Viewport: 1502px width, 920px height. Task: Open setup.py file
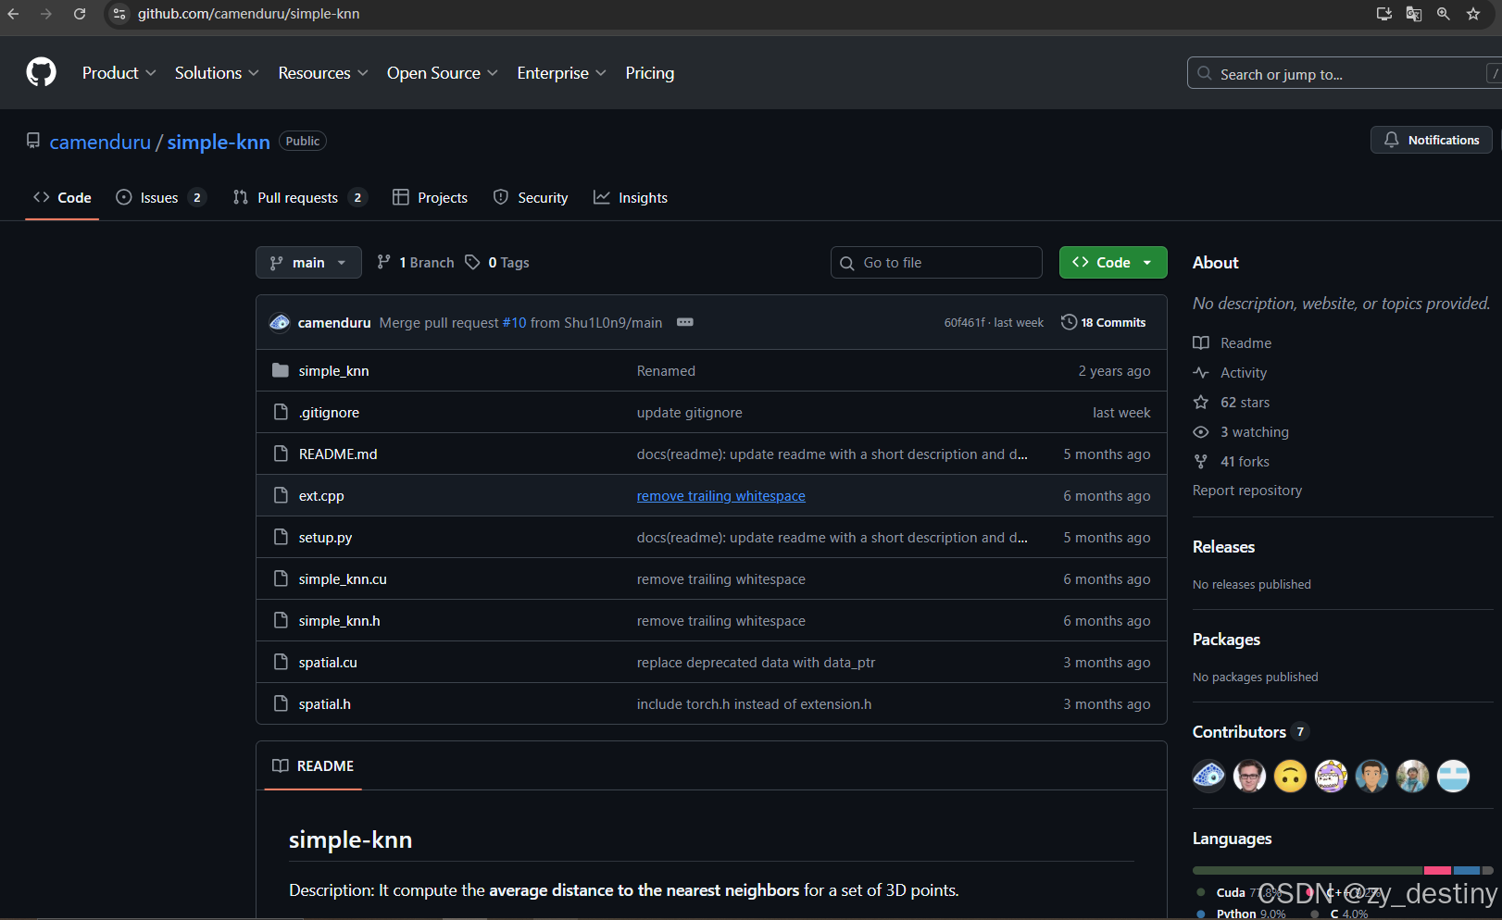point(325,537)
